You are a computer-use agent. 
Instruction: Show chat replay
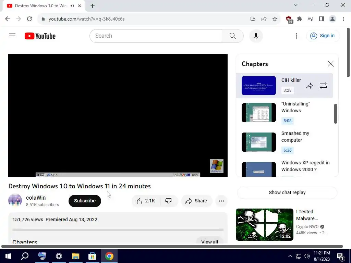point(287,192)
